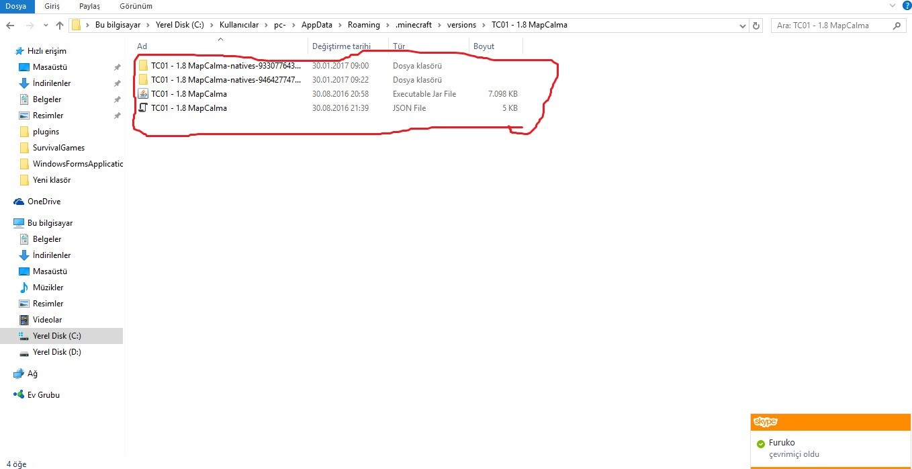Open Belgeler under Hızlı erişim

(47, 99)
